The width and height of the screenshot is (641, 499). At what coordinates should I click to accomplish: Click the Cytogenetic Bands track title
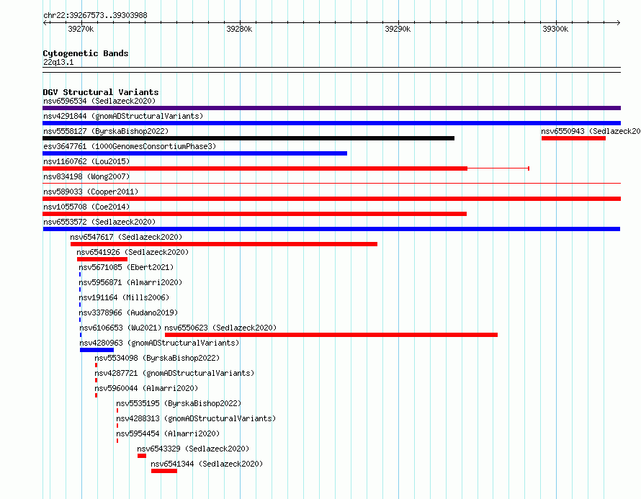click(x=86, y=53)
